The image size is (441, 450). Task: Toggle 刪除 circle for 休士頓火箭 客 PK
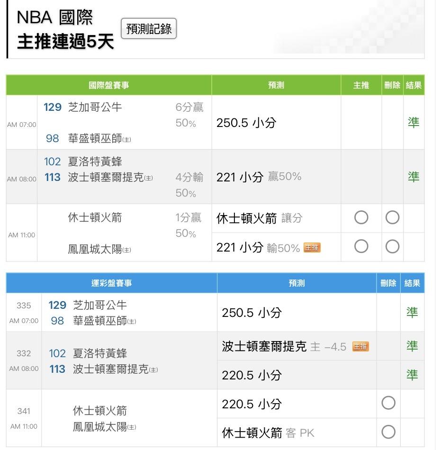click(388, 432)
